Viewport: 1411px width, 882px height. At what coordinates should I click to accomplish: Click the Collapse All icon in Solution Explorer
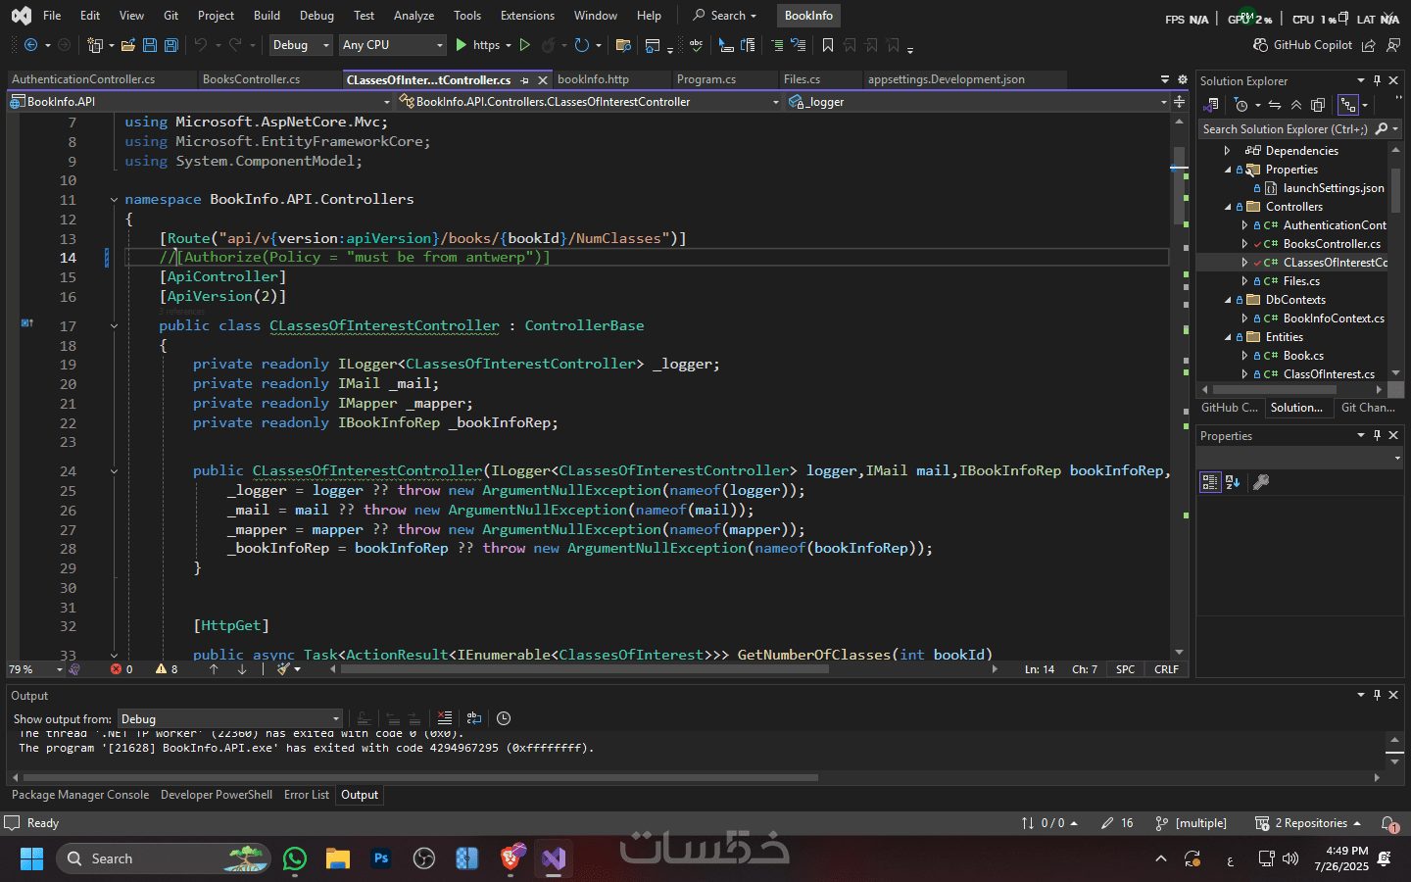point(1296,105)
